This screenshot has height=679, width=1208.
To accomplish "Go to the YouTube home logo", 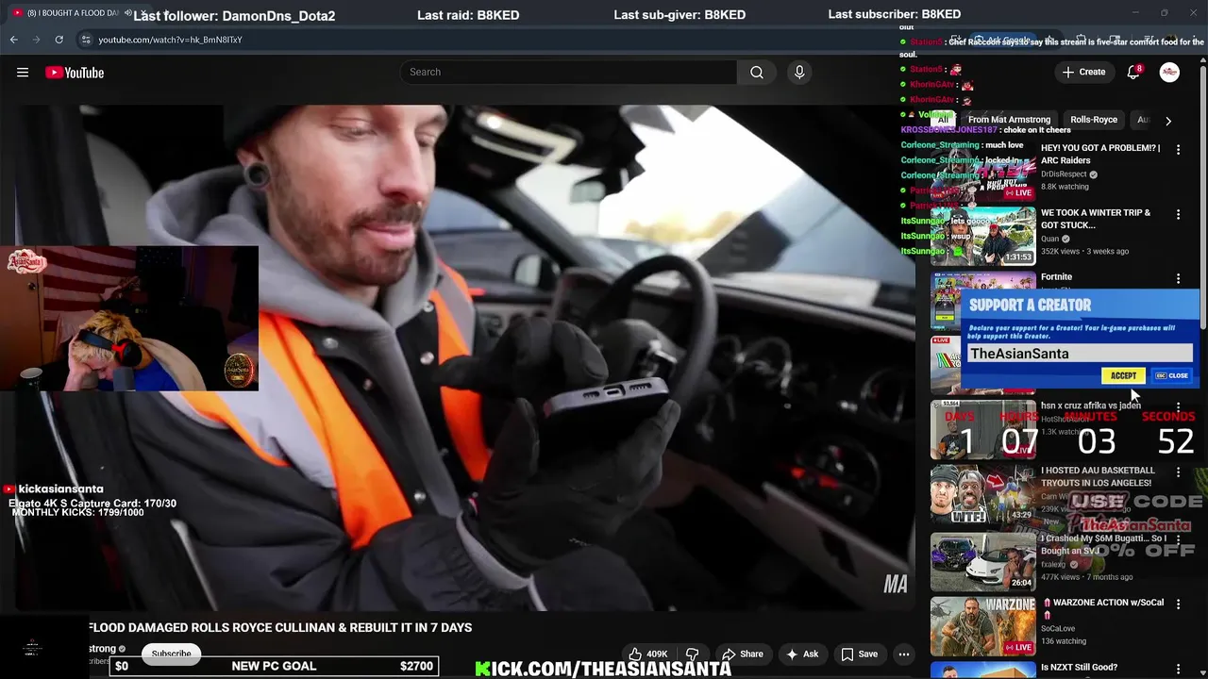I will (x=75, y=73).
